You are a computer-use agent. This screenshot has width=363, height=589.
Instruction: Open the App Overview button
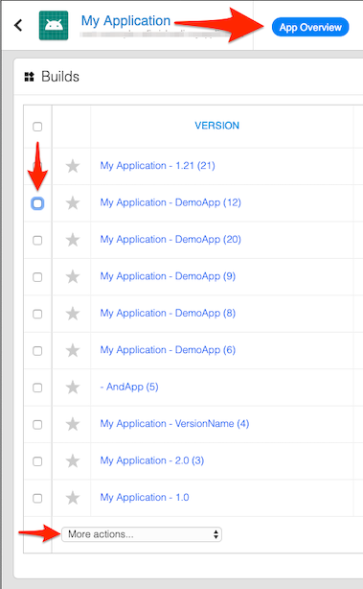(310, 27)
